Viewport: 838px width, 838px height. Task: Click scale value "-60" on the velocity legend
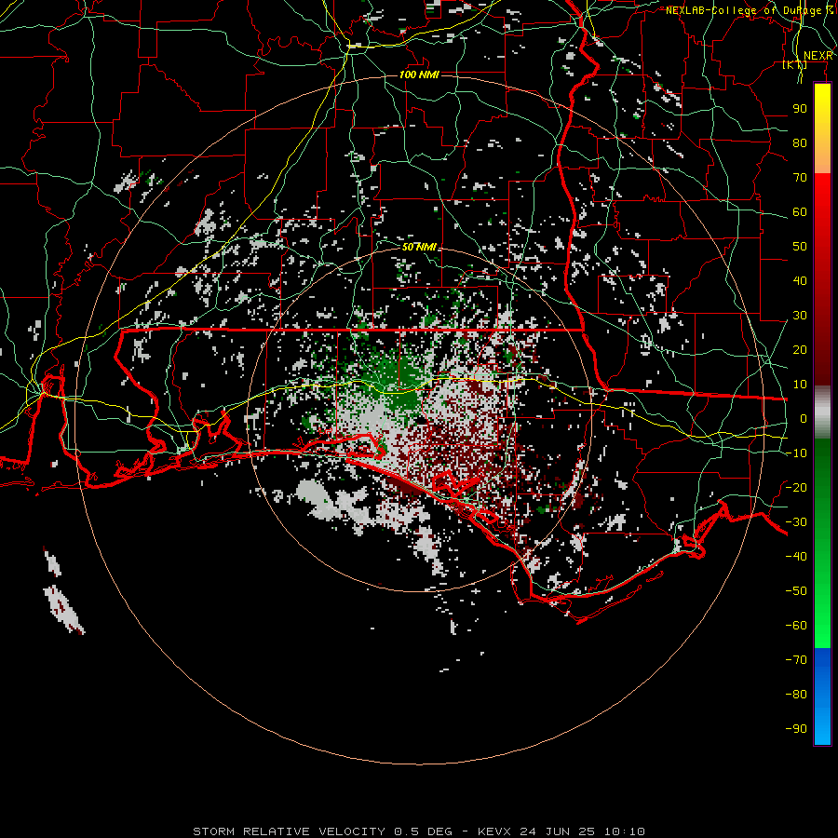pyautogui.click(x=796, y=626)
